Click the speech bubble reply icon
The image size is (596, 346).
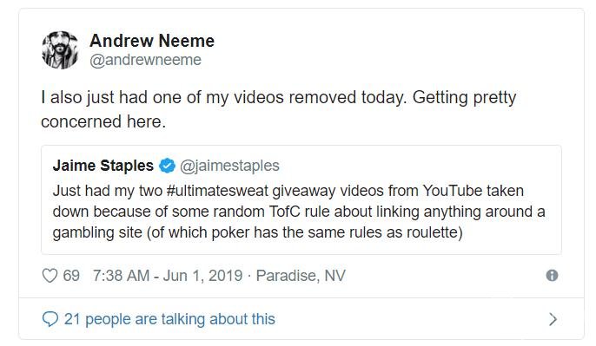tap(50, 319)
